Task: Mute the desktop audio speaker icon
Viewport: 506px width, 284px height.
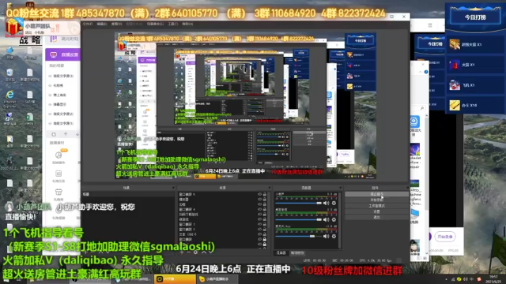Action: pos(327,219)
